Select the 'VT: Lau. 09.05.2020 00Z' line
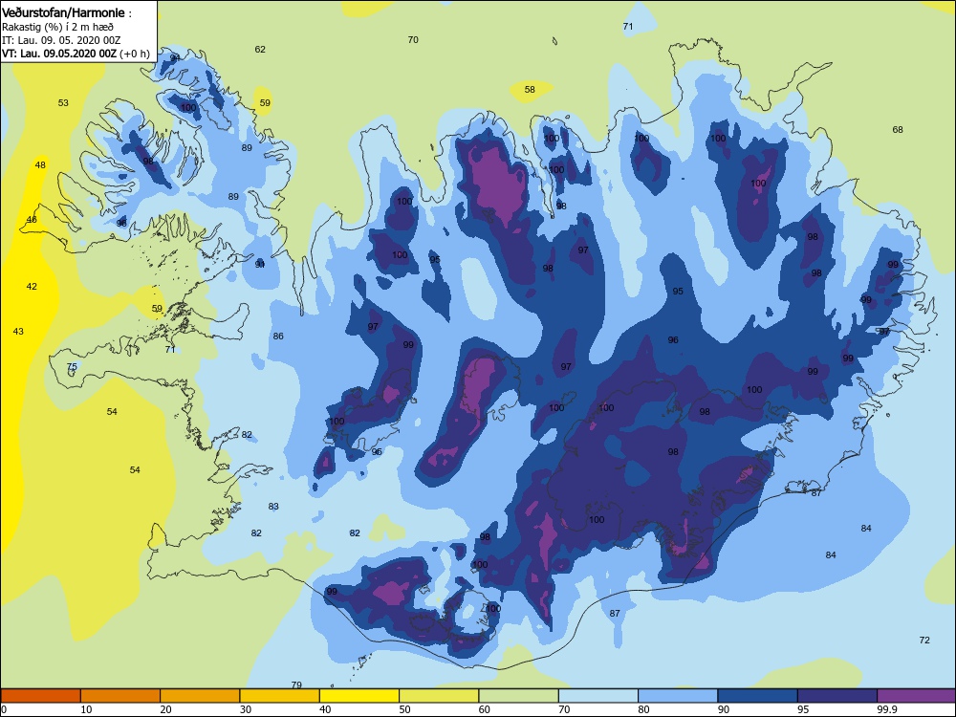 point(58,53)
